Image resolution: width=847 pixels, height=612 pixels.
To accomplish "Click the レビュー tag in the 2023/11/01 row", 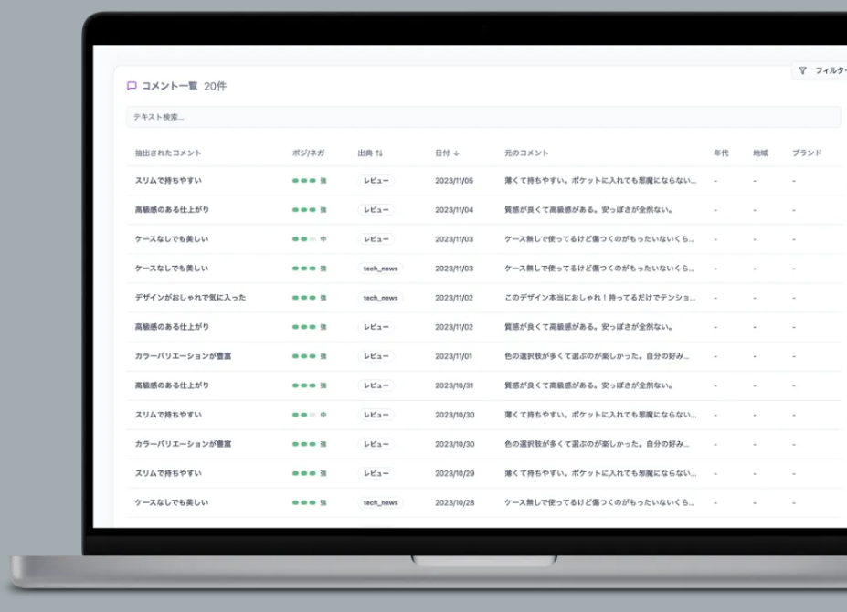I will 376,356.
